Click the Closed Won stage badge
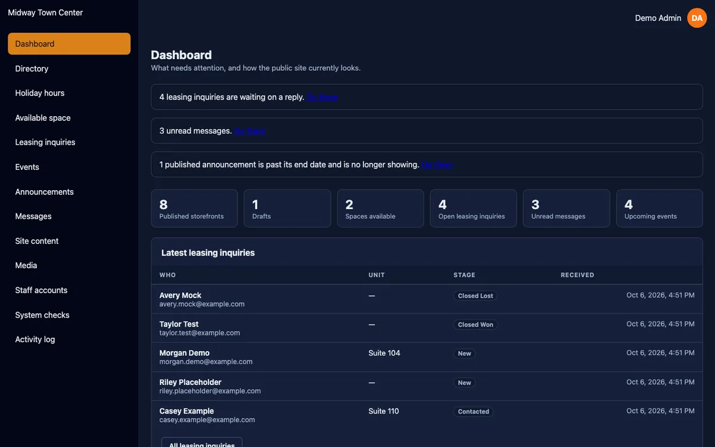This screenshot has height=447, width=715. (475, 325)
